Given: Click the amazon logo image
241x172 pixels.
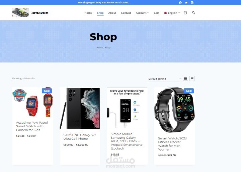Looking at the screenshot, I should [x=20, y=13].
